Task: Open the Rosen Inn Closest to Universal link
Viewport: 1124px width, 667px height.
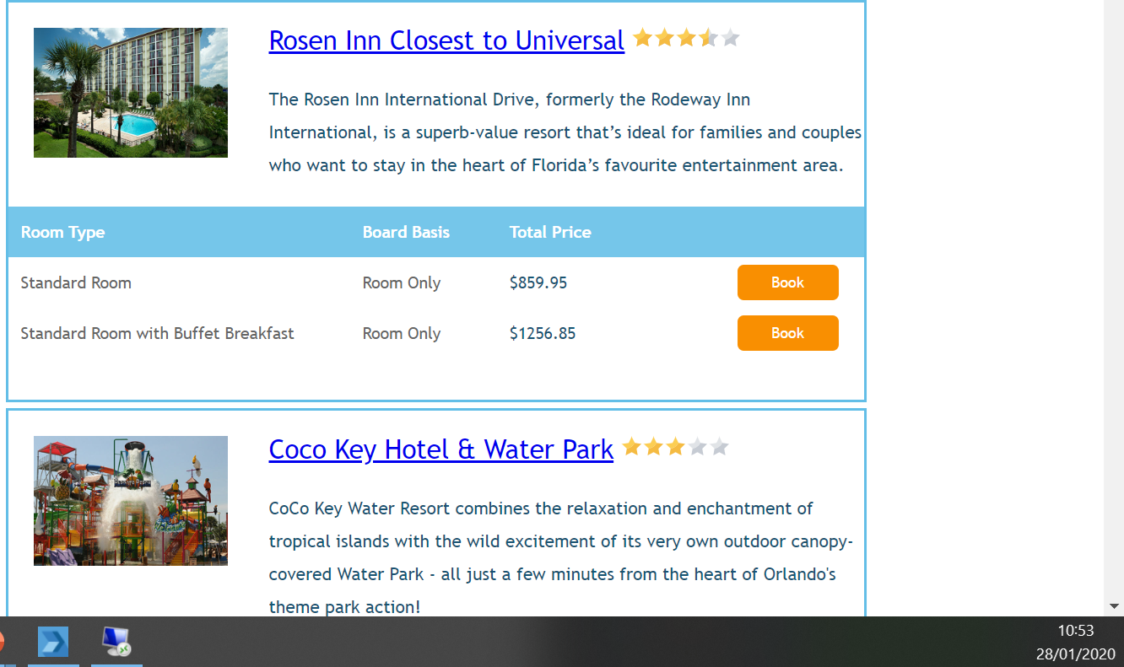Action: (x=446, y=40)
